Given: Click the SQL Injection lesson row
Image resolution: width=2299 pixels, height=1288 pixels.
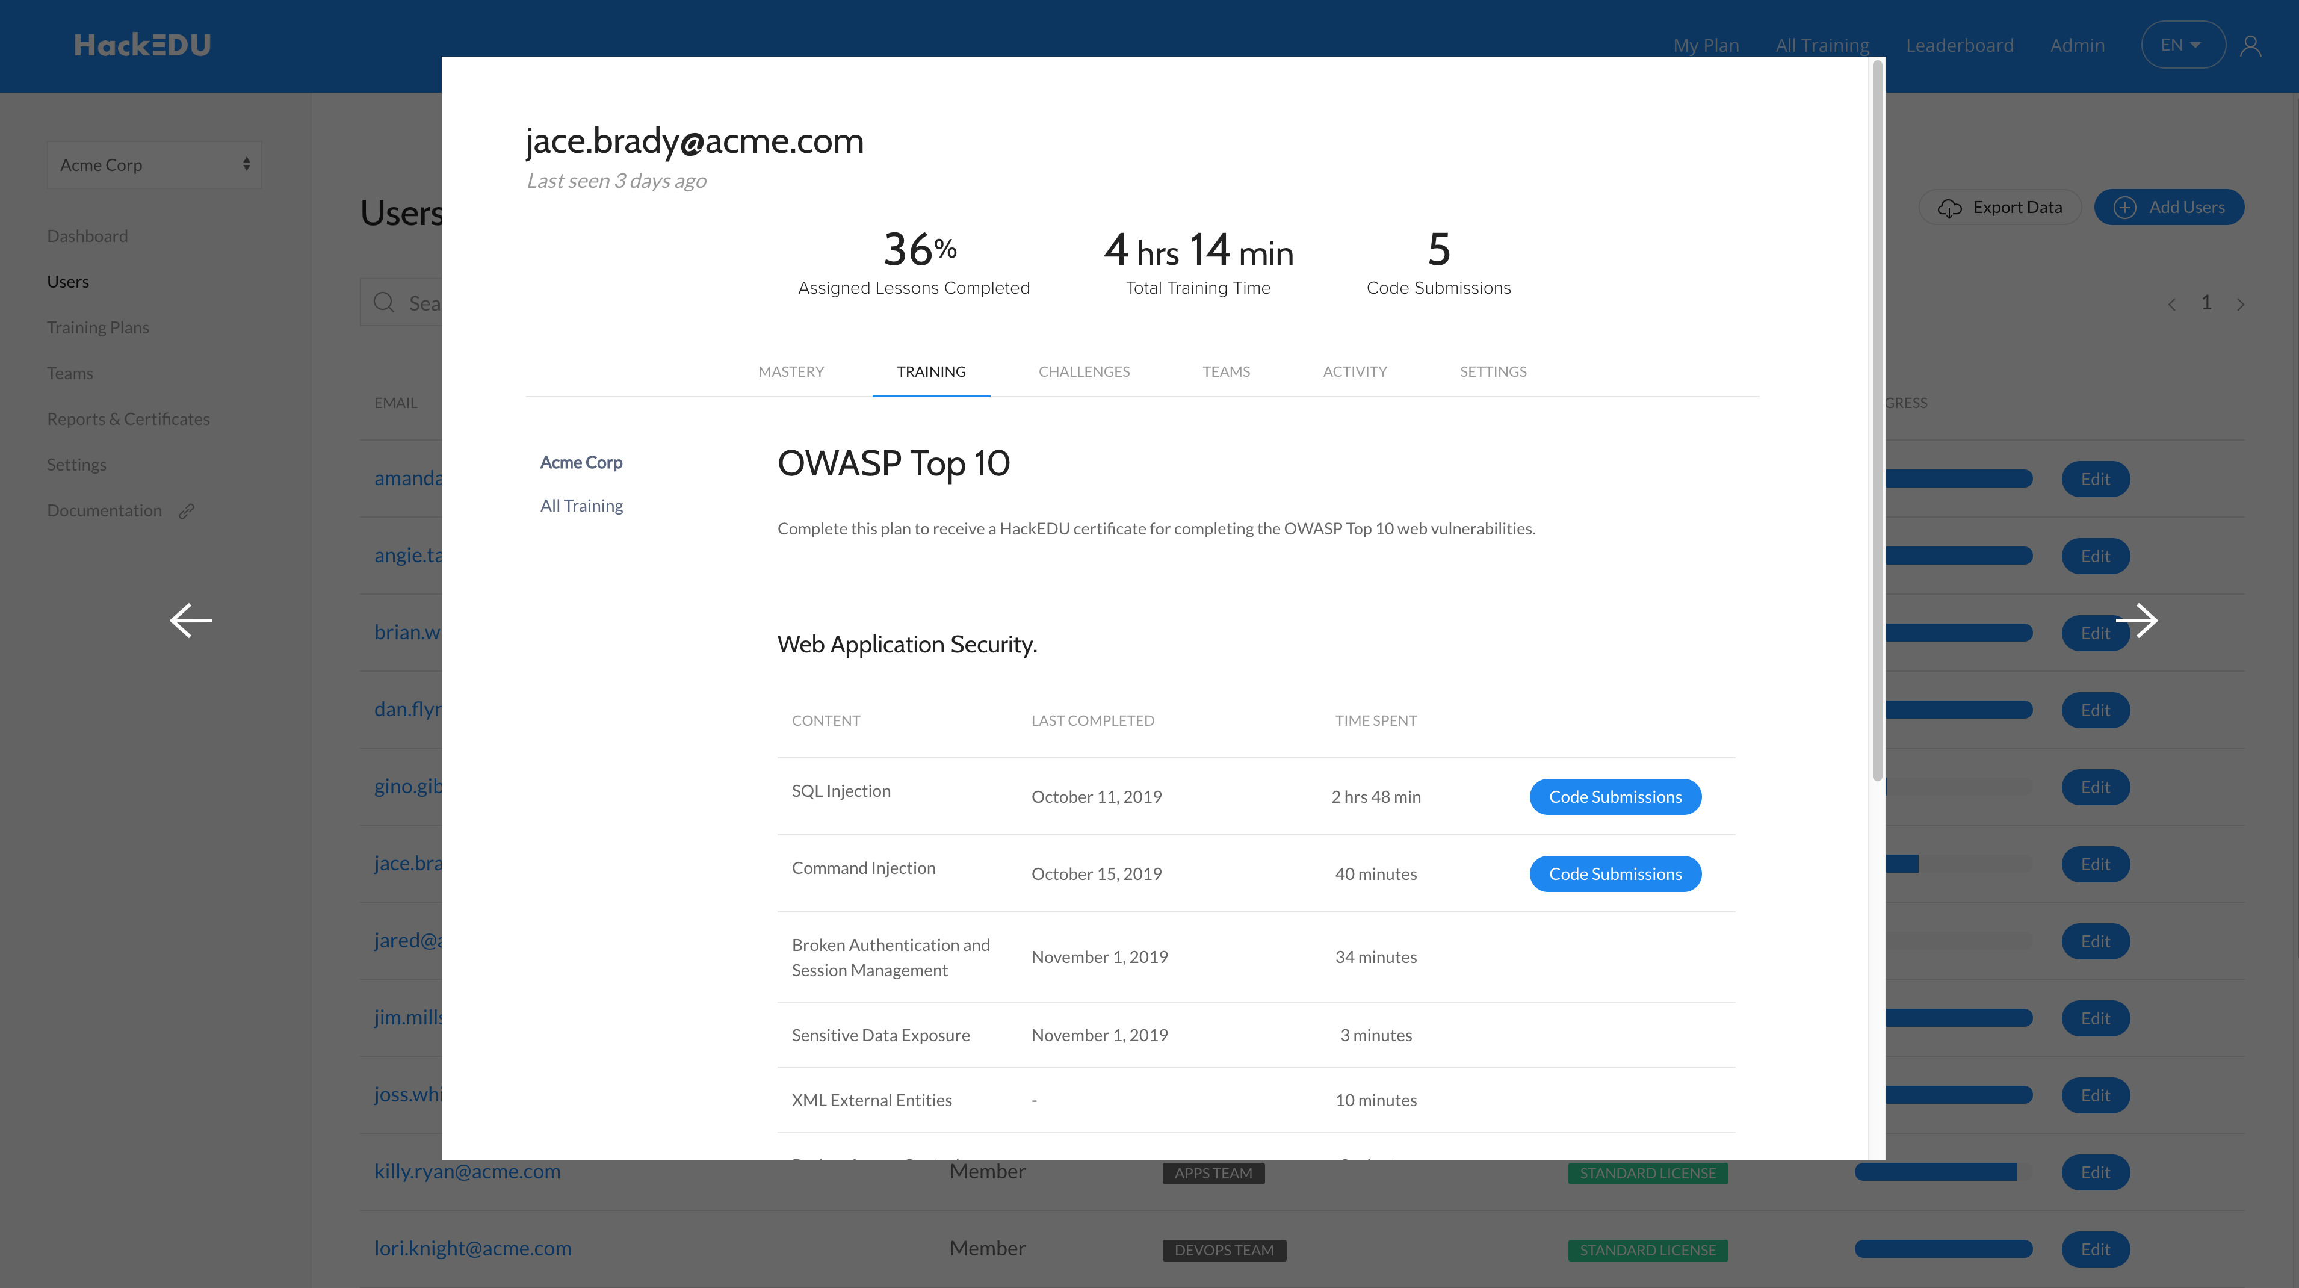Looking at the screenshot, I should 1255,796.
